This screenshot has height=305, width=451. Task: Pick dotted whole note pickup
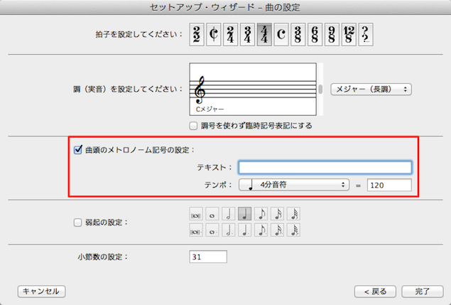tap(212, 230)
